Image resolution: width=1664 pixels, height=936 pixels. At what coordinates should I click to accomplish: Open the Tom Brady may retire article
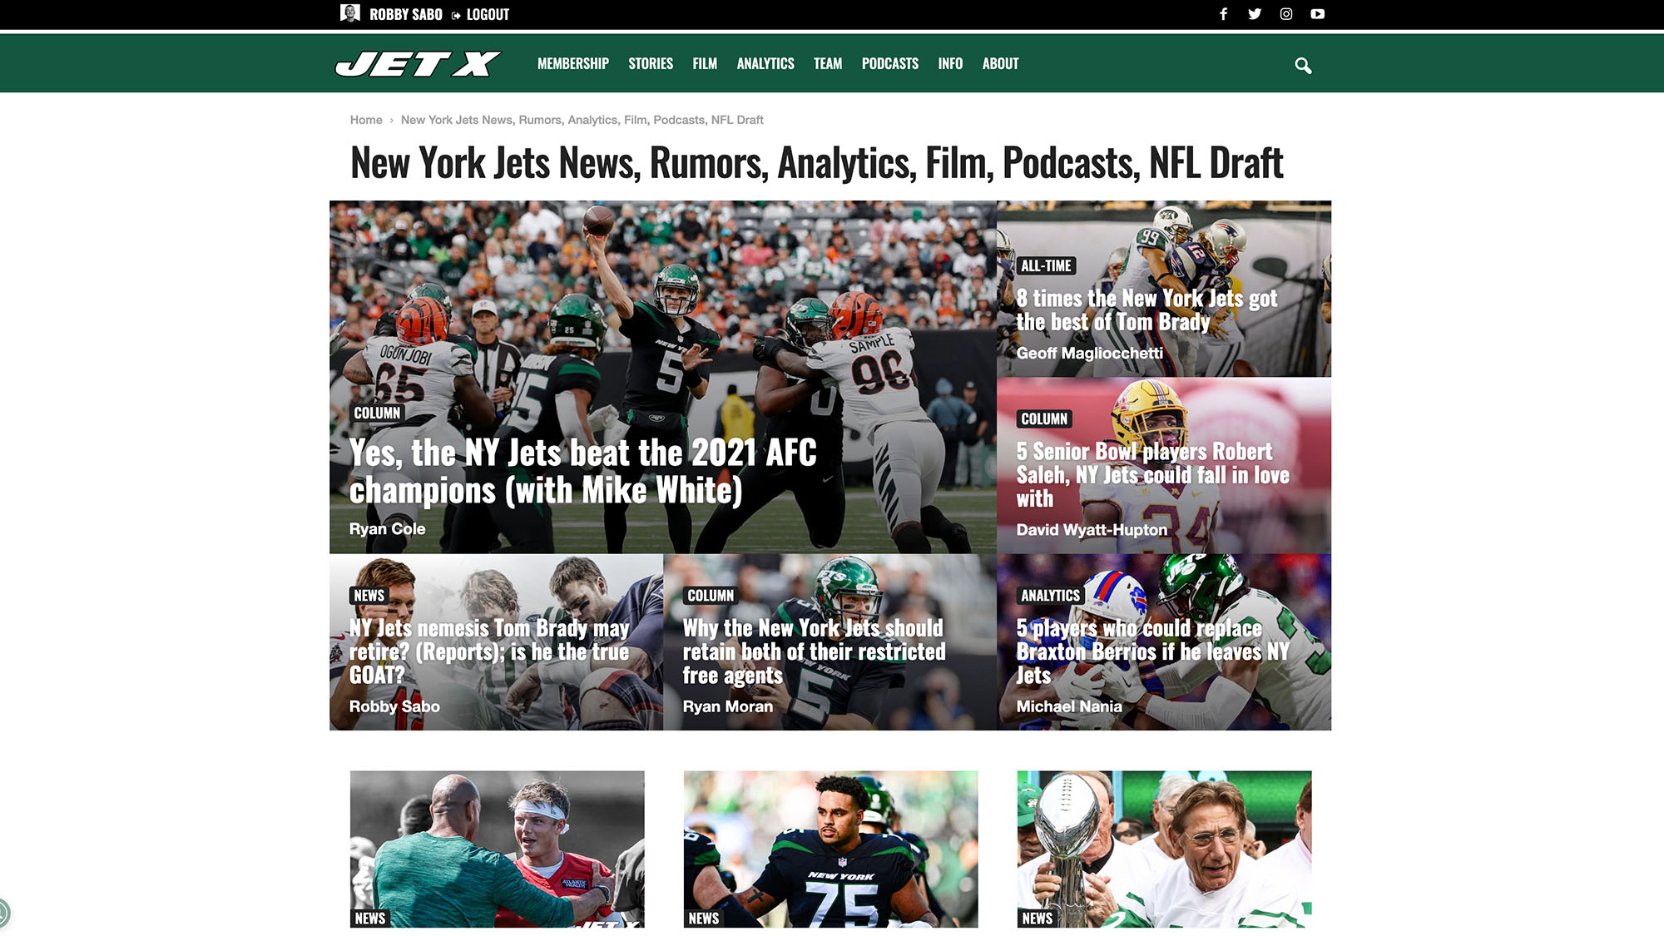[x=489, y=651]
